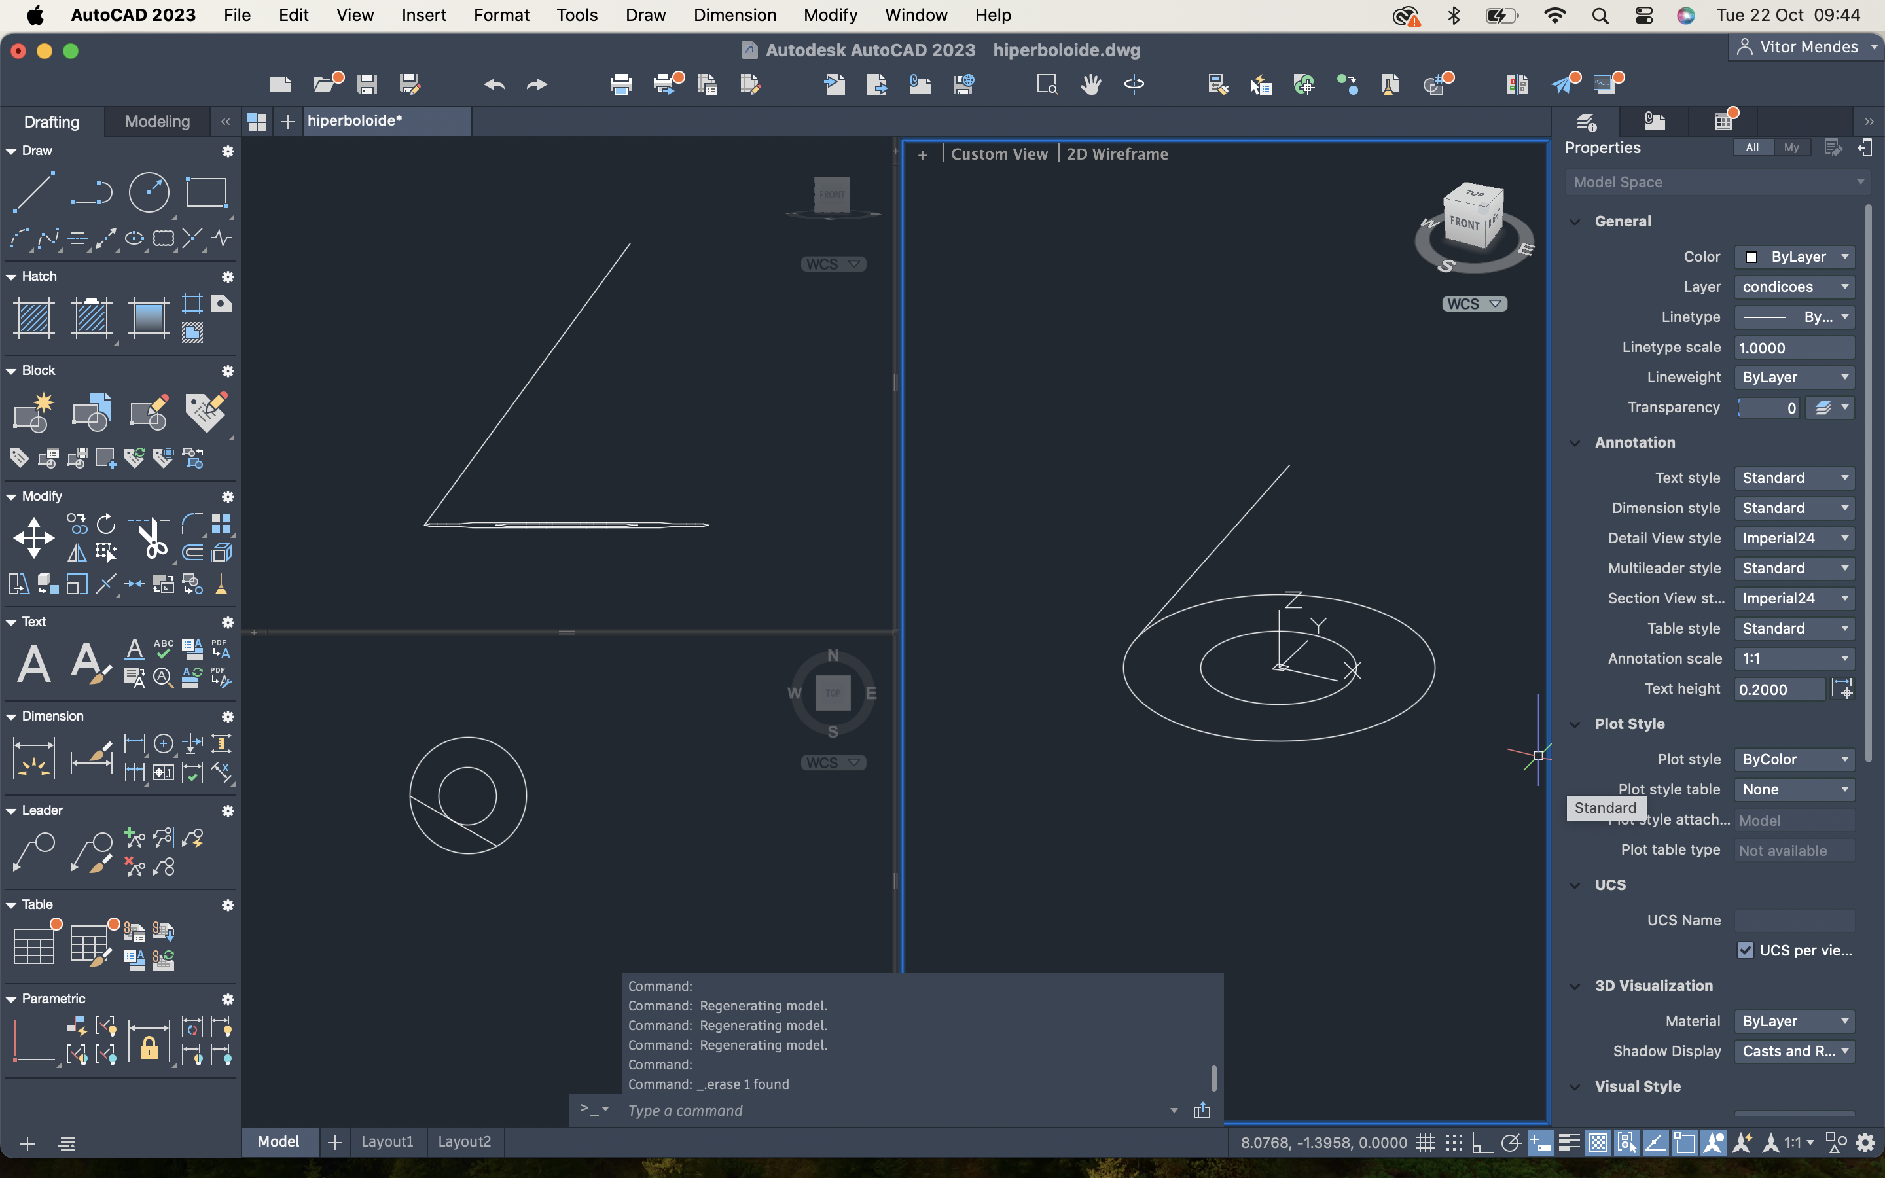Screen dimensions: 1885x1178
Task: Open the Layers palette tab icon
Action: tap(1587, 122)
